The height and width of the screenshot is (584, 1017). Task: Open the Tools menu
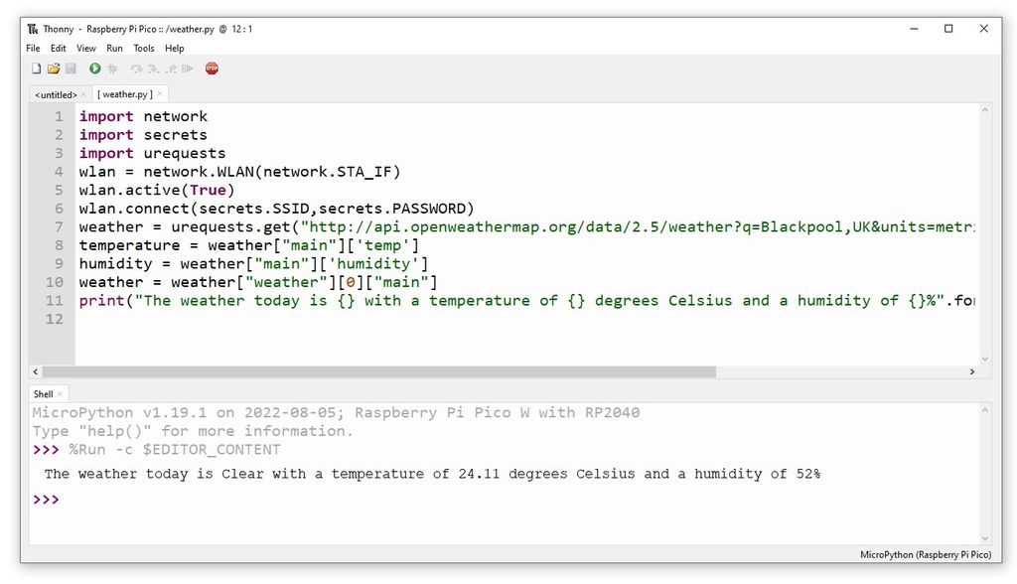point(143,47)
